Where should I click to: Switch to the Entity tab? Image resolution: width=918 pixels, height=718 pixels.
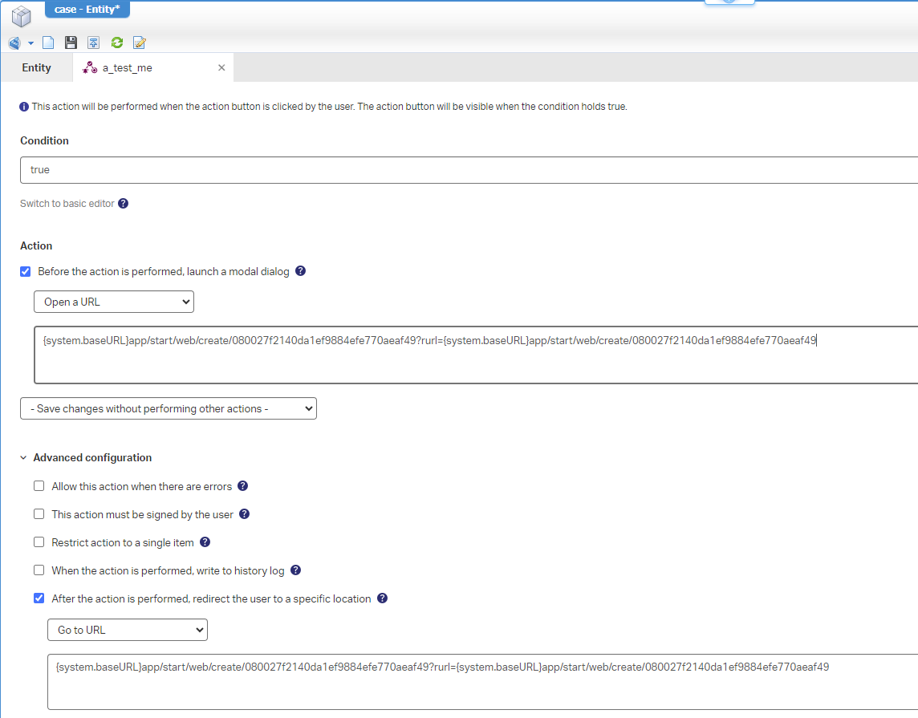37,68
